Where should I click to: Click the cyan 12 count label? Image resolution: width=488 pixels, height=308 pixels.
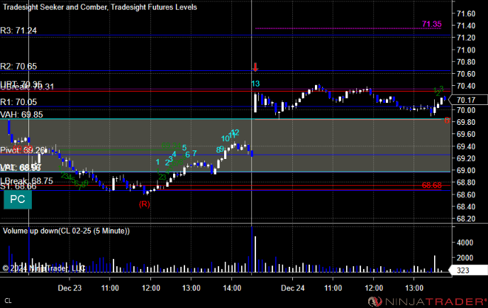(x=235, y=133)
